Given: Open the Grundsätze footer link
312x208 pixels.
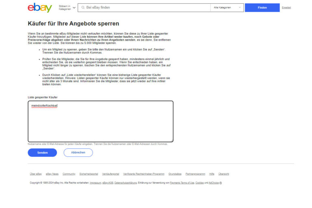Looking at the screenshot, I should click(175, 174).
